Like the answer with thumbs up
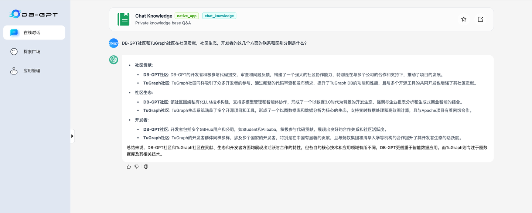This screenshot has width=532, height=213. [129, 166]
